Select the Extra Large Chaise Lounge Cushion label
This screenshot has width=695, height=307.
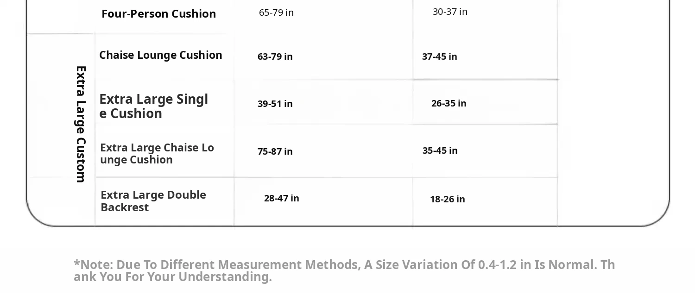click(157, 153)
